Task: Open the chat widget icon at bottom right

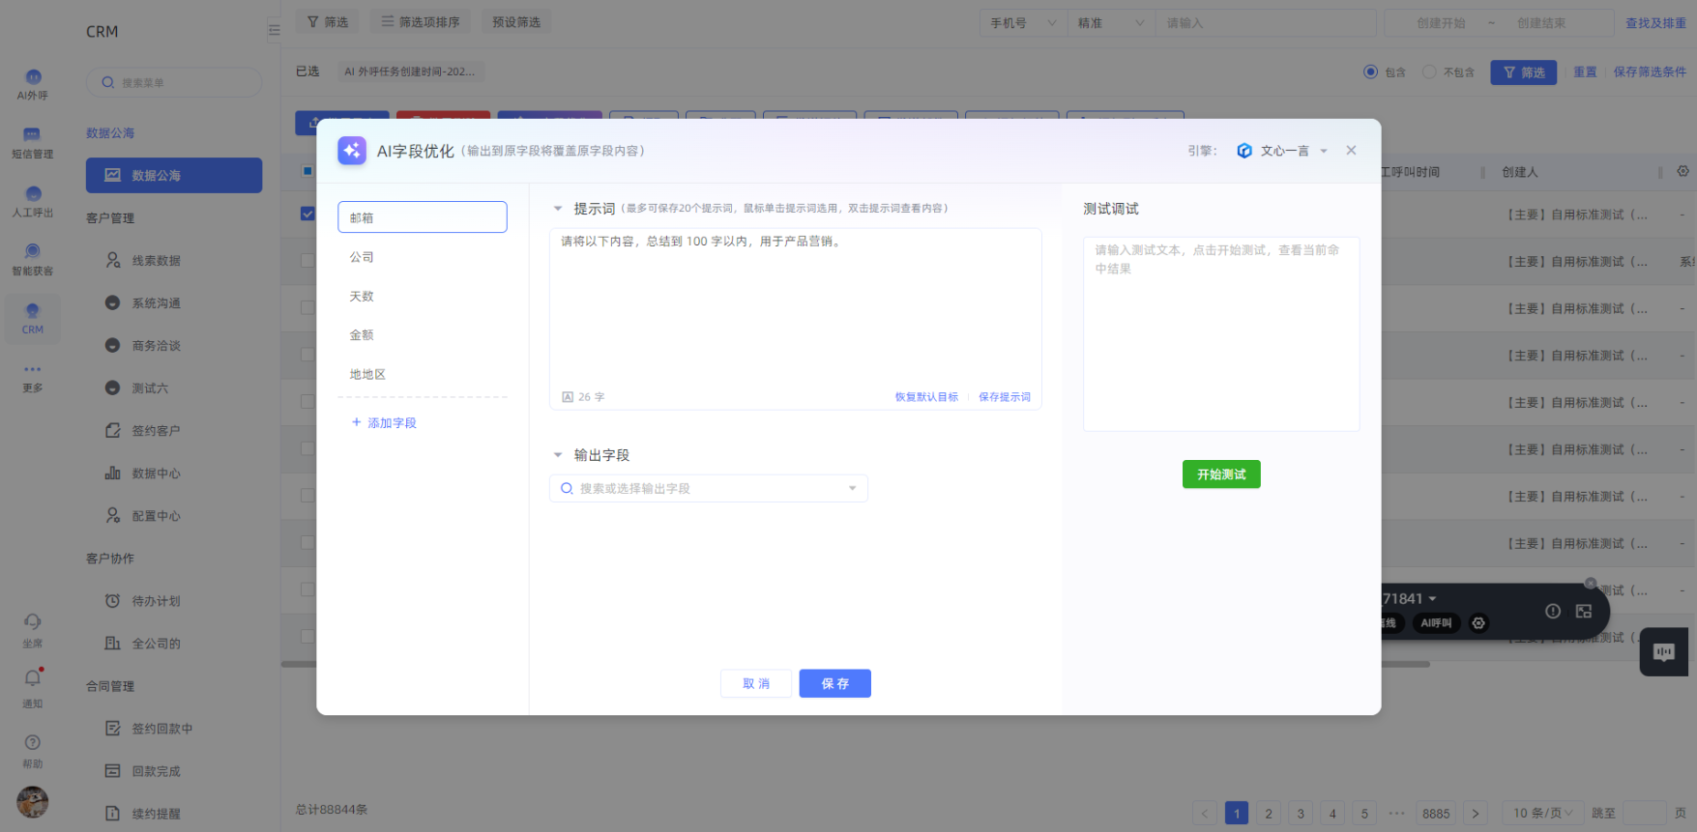Action: click(1663, 652)
